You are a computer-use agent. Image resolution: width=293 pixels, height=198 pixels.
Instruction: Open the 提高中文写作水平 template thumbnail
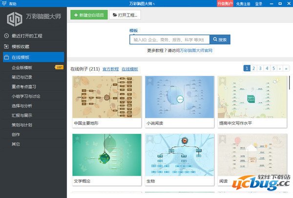click(x=252, y=95)
